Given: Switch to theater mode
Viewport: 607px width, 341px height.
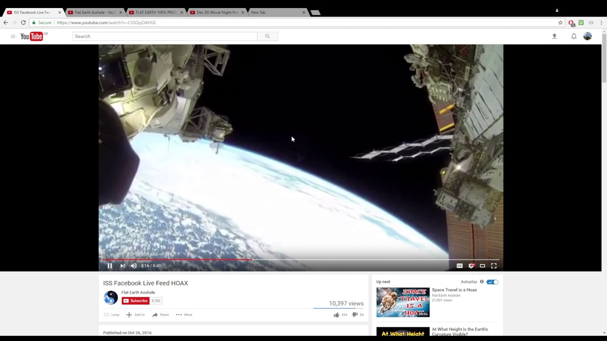Looking at the screenshot, I should point(482,266).
